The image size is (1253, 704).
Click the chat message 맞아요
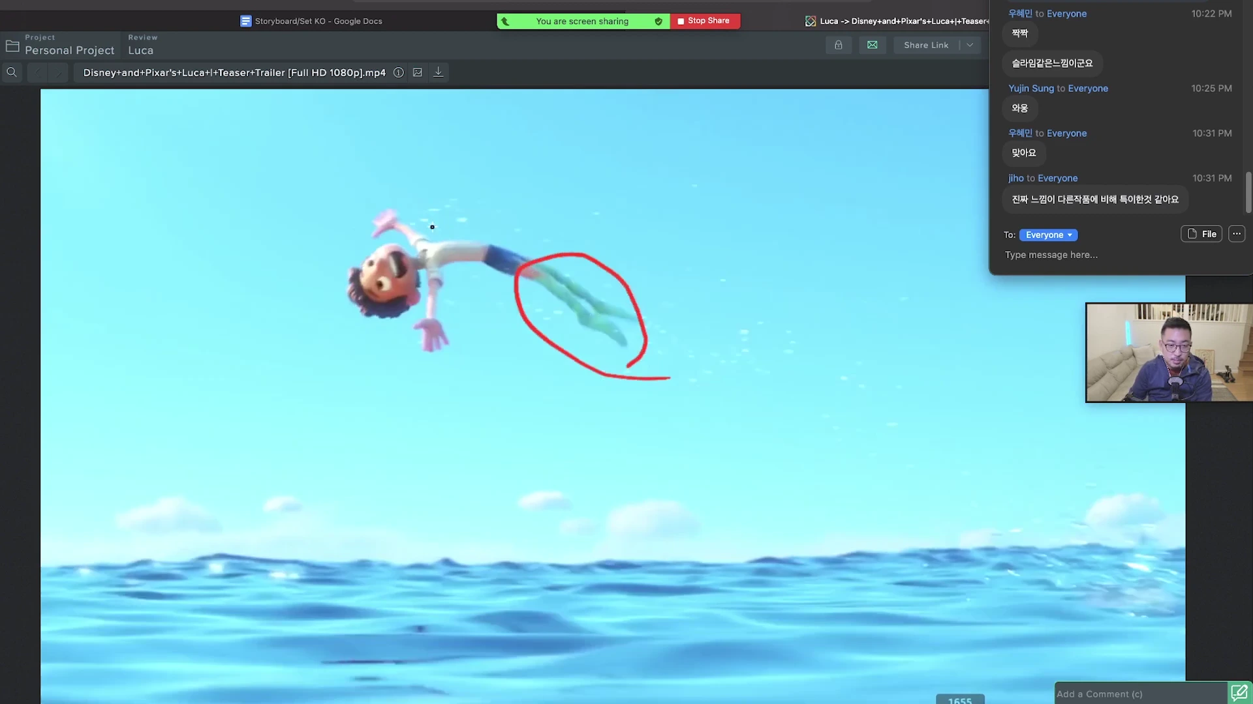click(x=1024, y=153)
